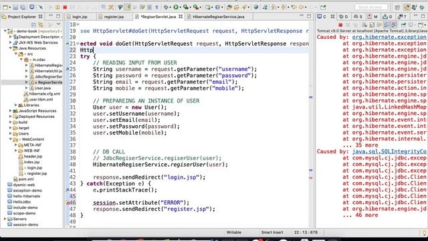Click Writable status bar entry
428x241 pixels.
(233, 232)
